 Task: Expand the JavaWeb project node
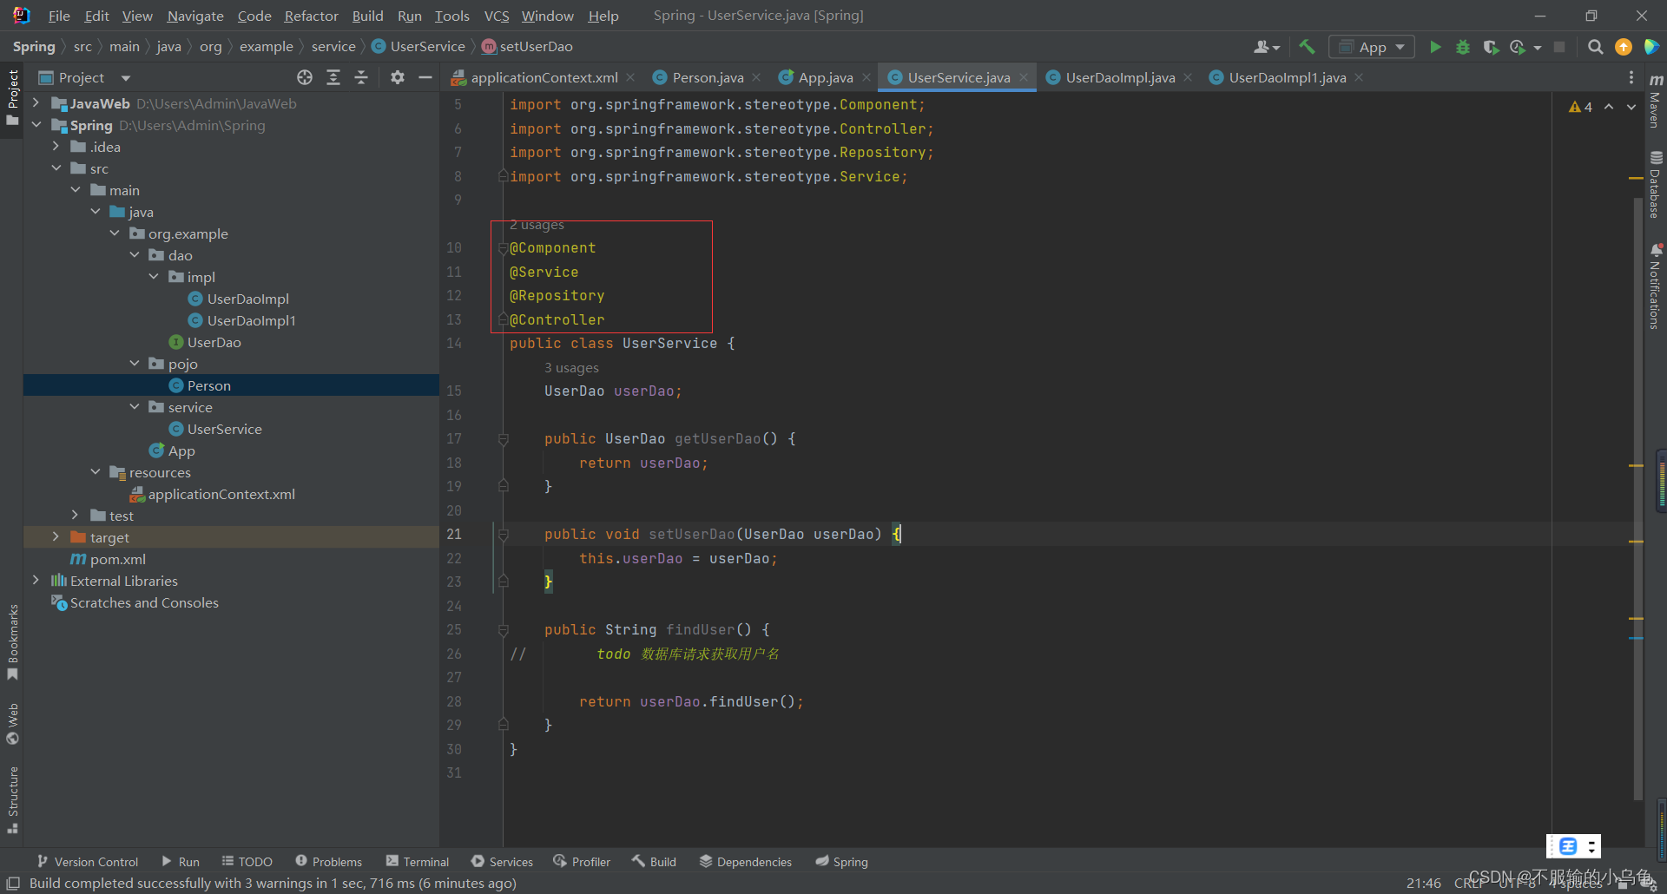pyautogui.click(x=36, y=103)
